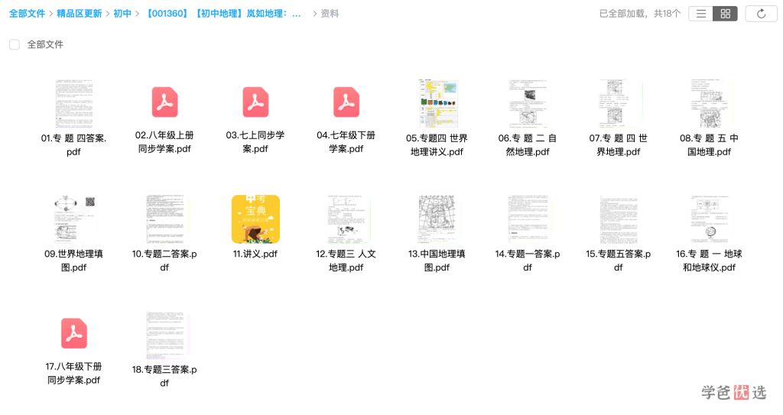Screen dimensions: 783x415
Task: Click file name 14.专题一答案.pdf
Action: (528, 261)
